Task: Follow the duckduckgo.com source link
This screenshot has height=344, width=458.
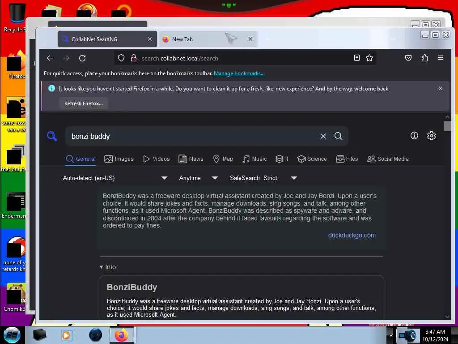Action: 352,235
